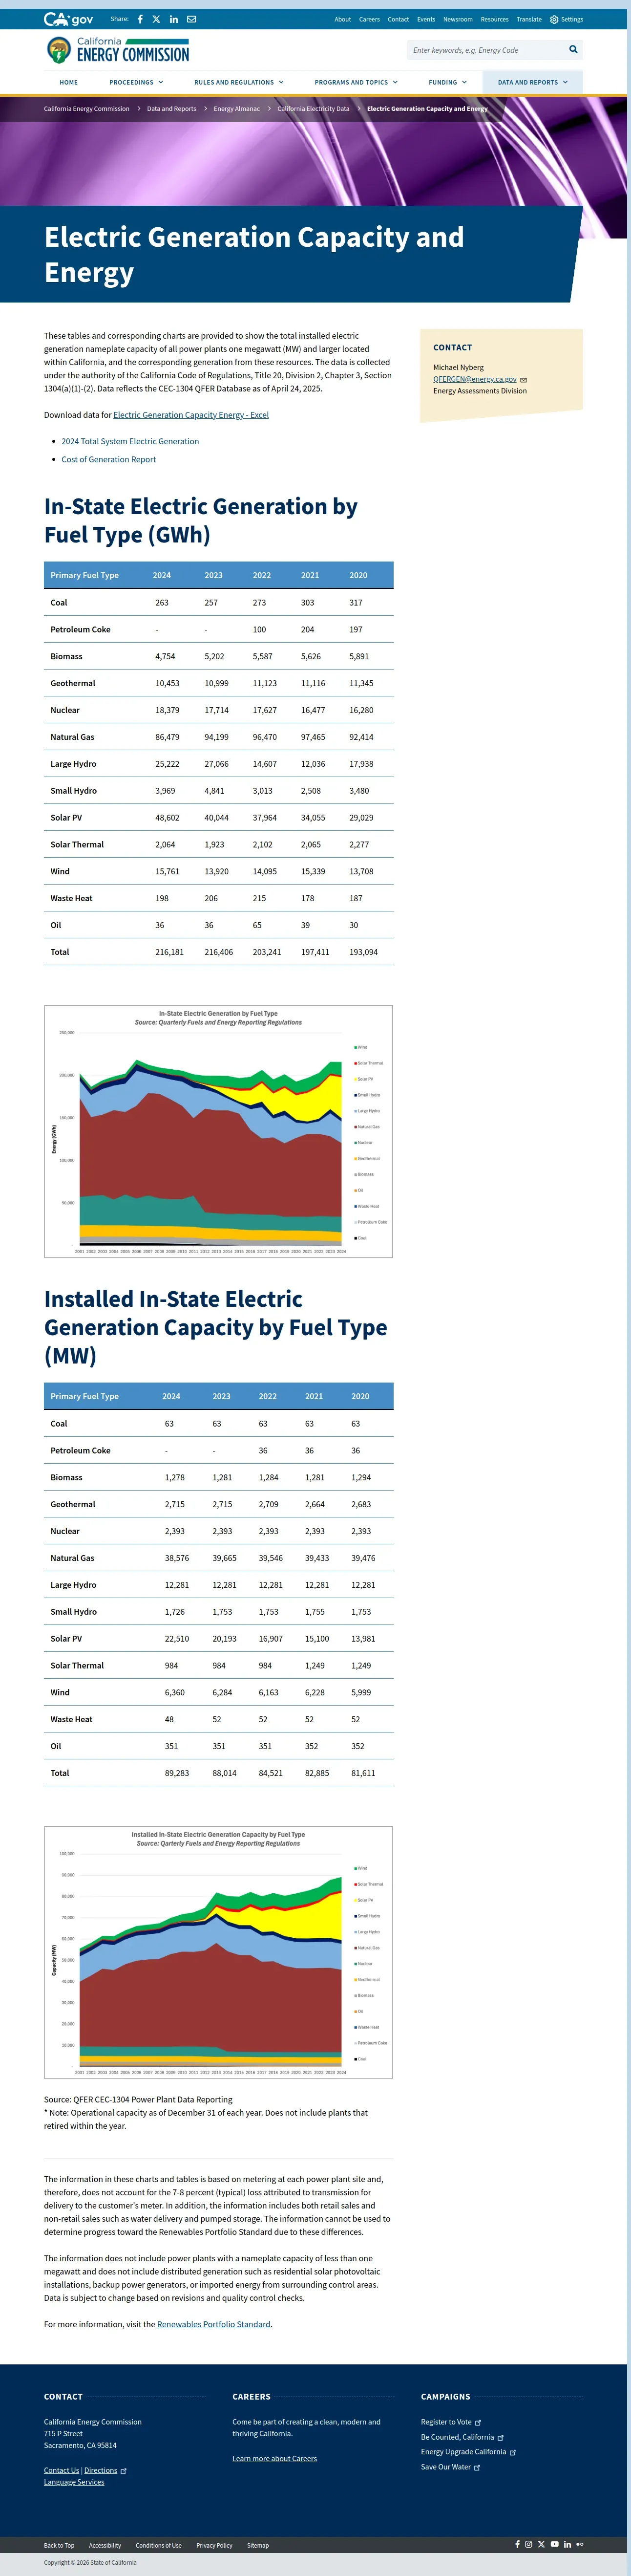
Task: Share page on Facebook from header
Action: tap(140, 19)
